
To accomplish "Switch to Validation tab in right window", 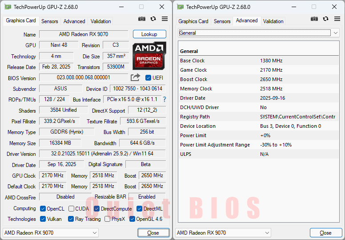I will pyautogui.click(x=273, y=21).
